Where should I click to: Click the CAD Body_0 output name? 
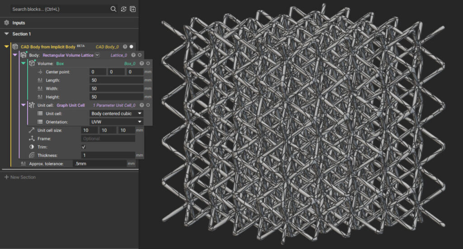pyautogui.click(x=107, y=47)
